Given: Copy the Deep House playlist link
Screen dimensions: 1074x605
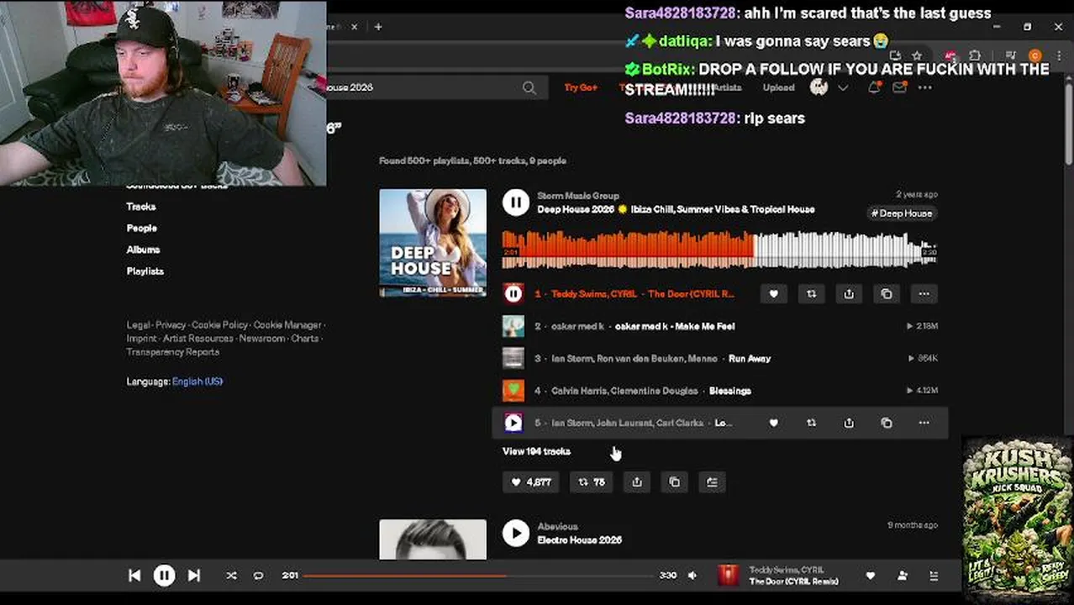Looking at the screenshot, I should (x=675, y=482).
